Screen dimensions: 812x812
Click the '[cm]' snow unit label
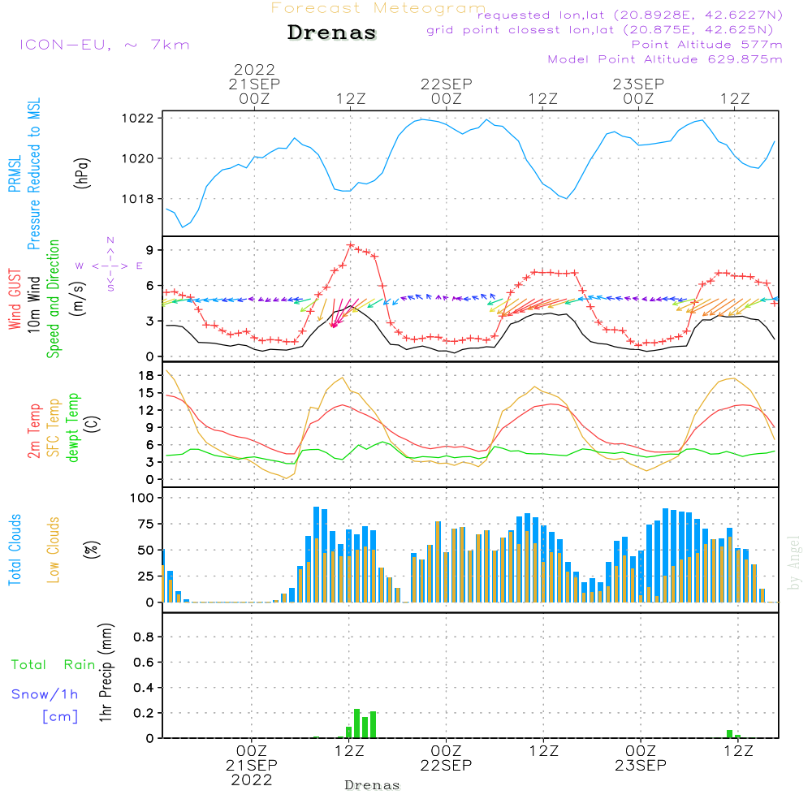click(60, 717)
